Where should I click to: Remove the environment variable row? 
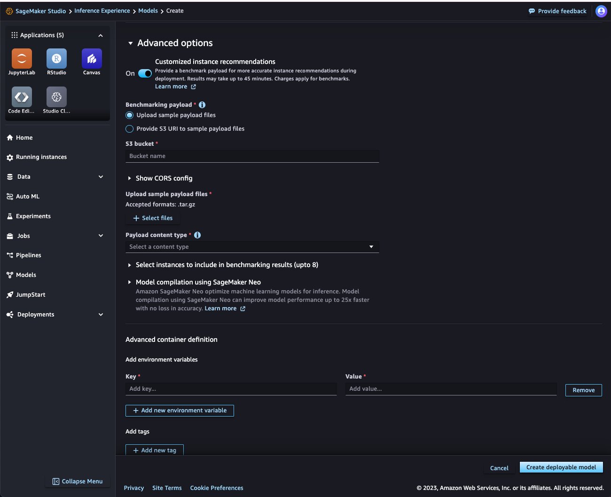pyautogui.click(x=584, y=390)
